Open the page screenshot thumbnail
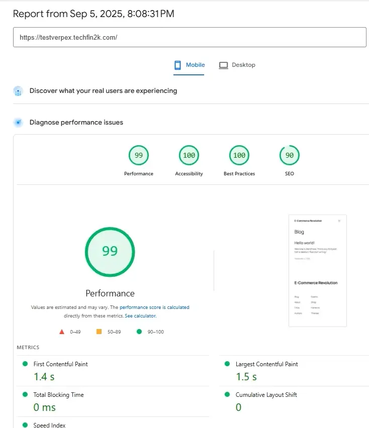Viewport: 369px width, 428px height. tap(317, 270)
